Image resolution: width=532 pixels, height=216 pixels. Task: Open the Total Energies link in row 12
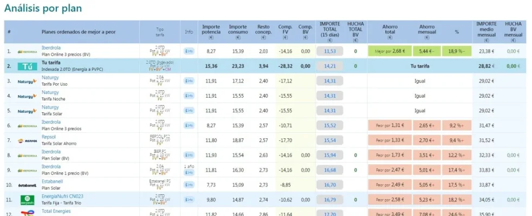tap(56, 211)
